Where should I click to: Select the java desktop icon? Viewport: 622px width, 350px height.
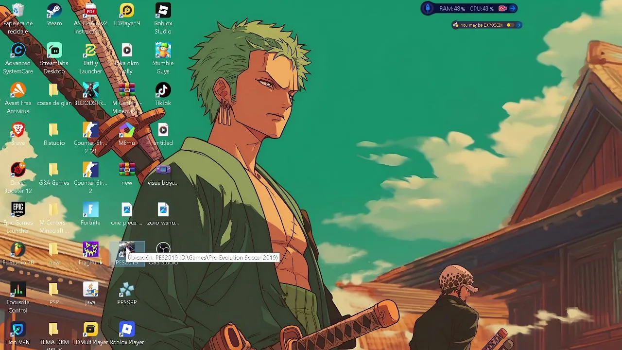(x=90, y=294)
